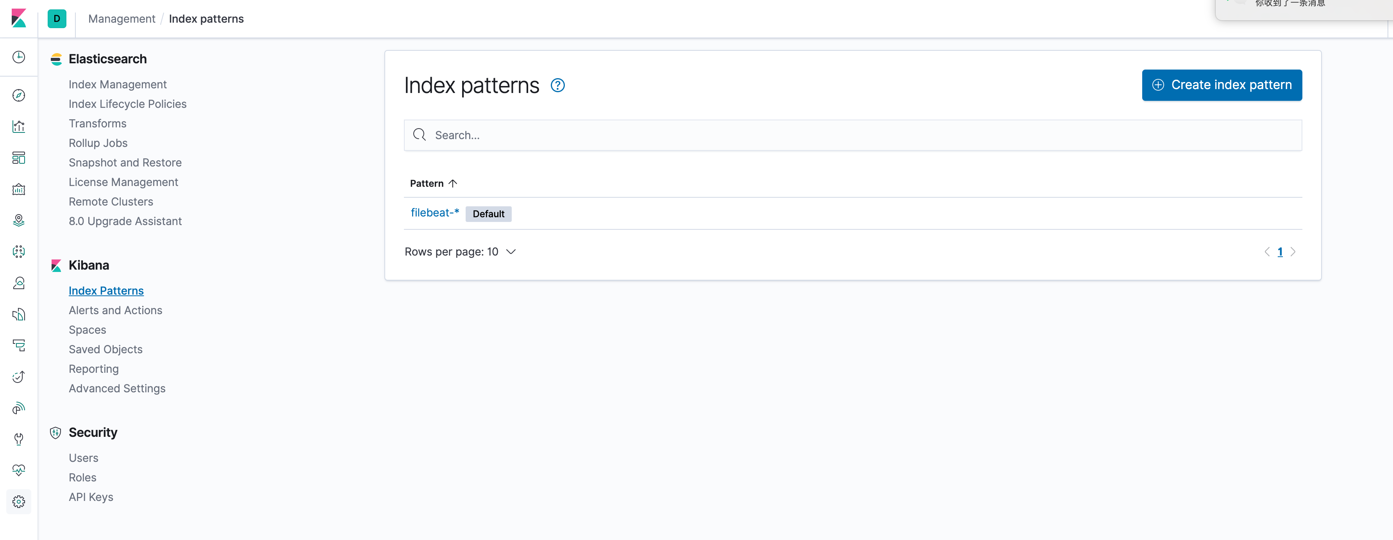This screenshot has height=540, width=1393.
Task: Open the space selector D avatar
Action: (x=57, y=19)
